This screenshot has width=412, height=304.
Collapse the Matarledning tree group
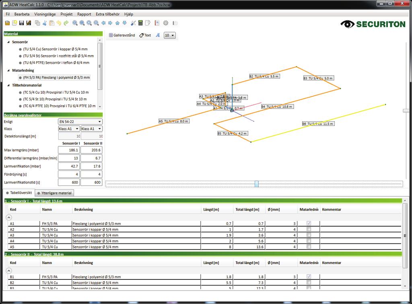click(8, 71)
